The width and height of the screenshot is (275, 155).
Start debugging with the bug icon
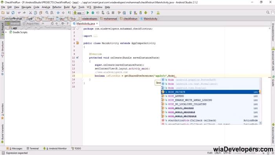(93, 13)
